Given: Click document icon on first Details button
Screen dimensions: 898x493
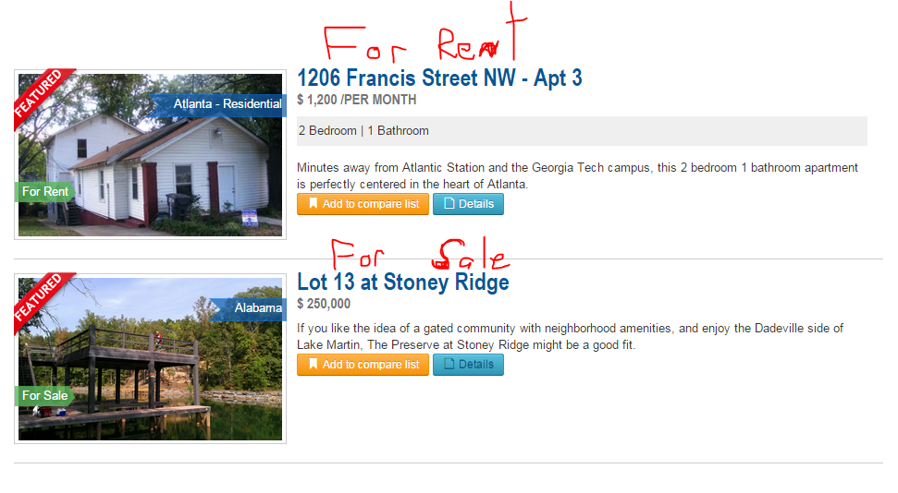Looking at the screenshot, I should tap(449, 204).
